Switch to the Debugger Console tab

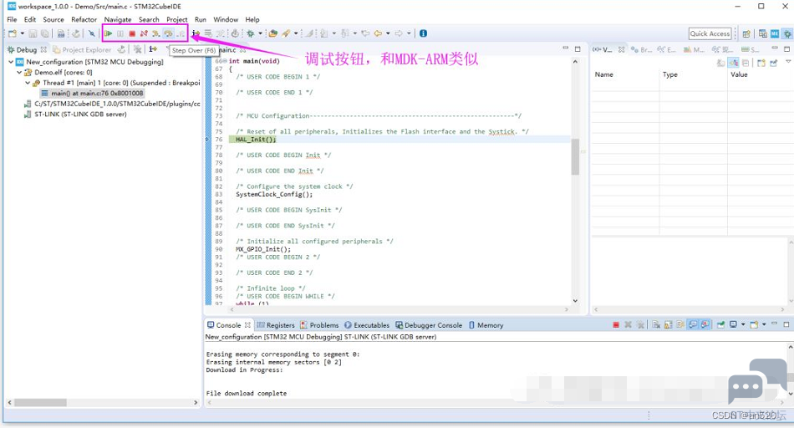pyautogui.click(x=429, y=325)
